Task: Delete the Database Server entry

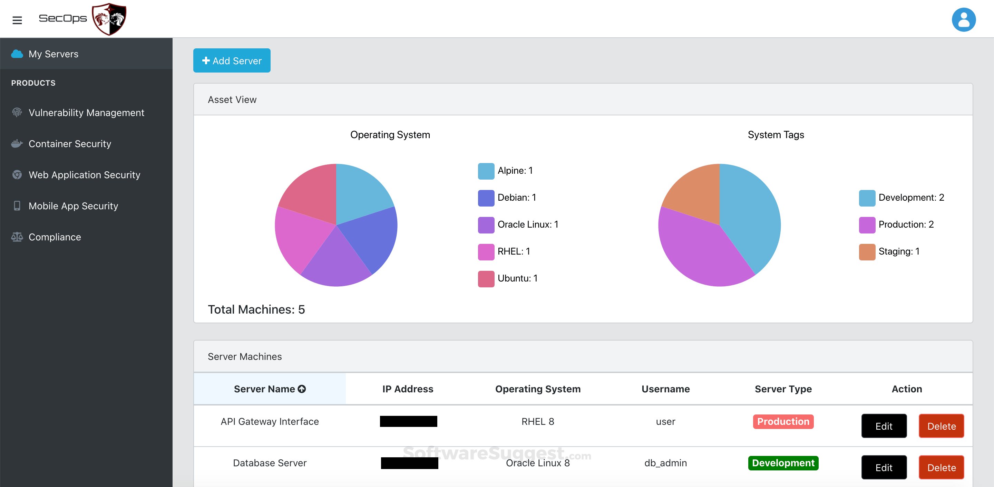Action: coord(941,467)
